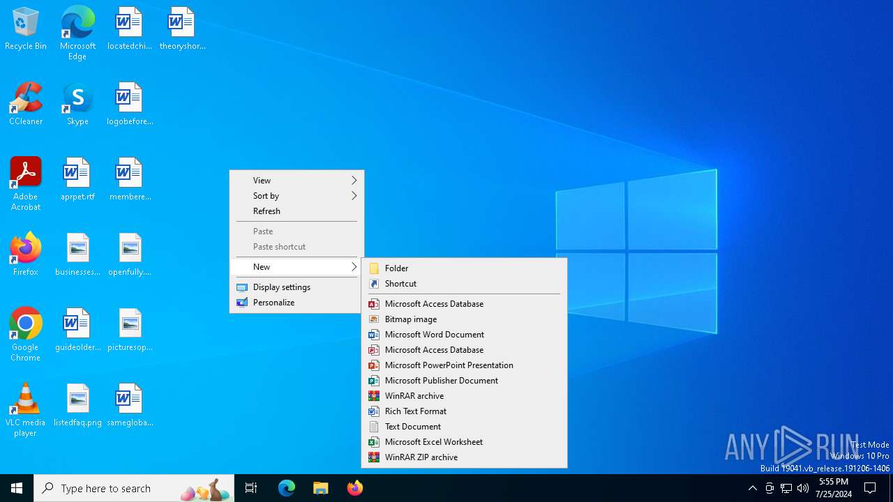Select the Adobe Acrobat desktop shortcut
Screen dimensions: 893x502
(x=26, y=184)
